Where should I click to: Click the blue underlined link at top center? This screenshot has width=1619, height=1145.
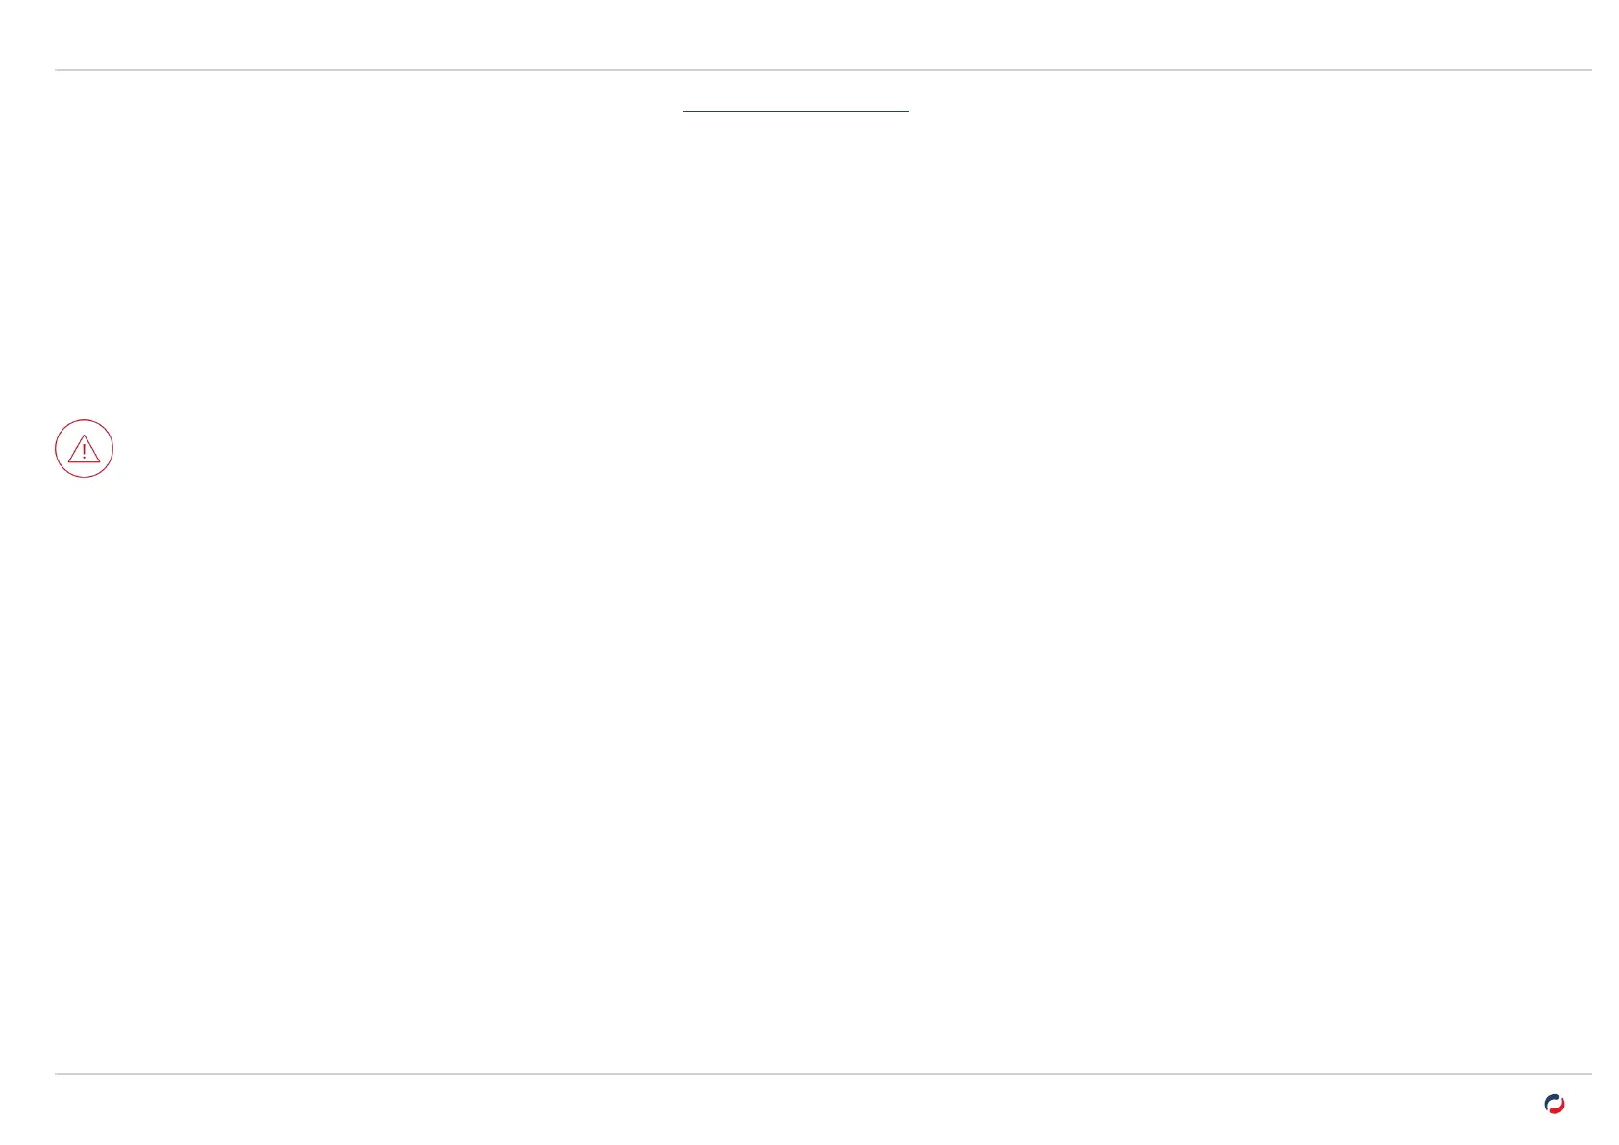click(795, 108)
